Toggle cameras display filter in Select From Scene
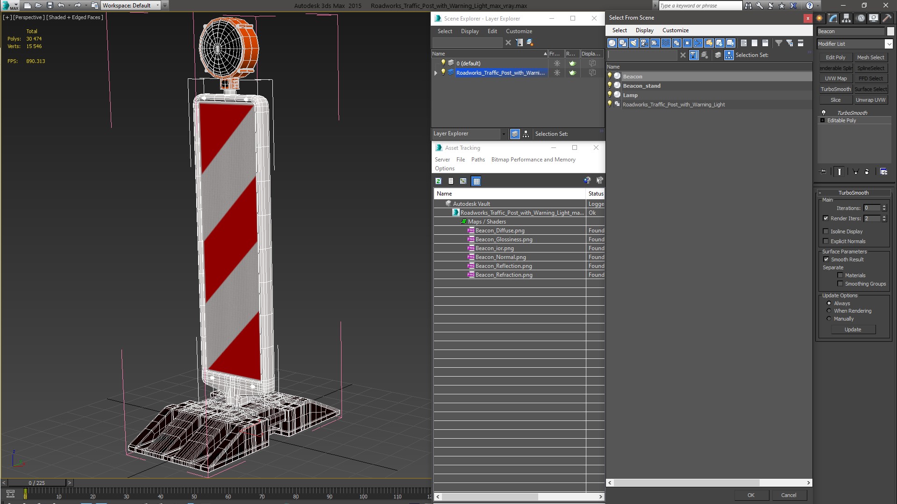The width and height of the screenshot is (897, 504). coord(644,43)
